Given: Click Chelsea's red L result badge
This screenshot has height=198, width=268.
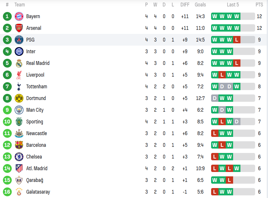Looking at the screenshot, I should tap(215, 157).
